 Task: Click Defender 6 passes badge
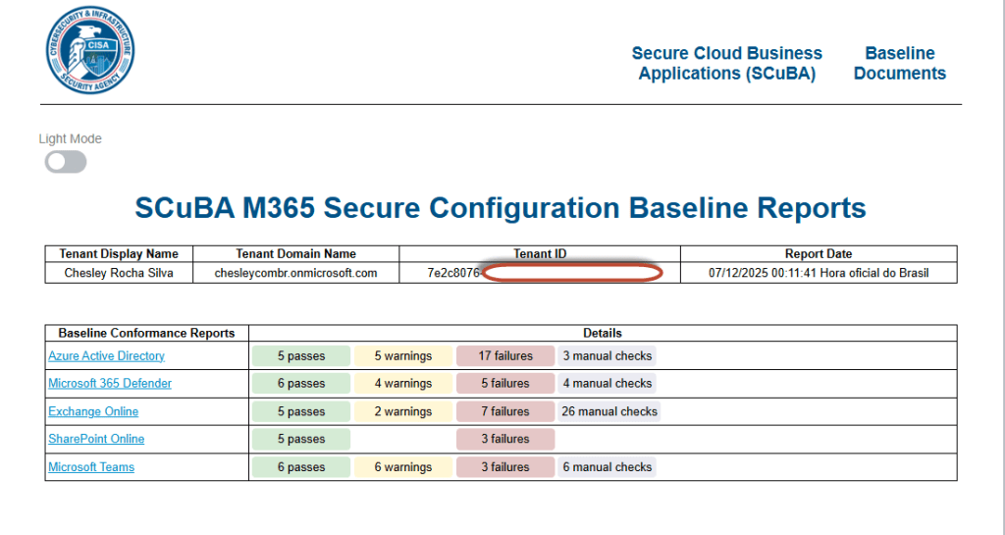(301, 384)
